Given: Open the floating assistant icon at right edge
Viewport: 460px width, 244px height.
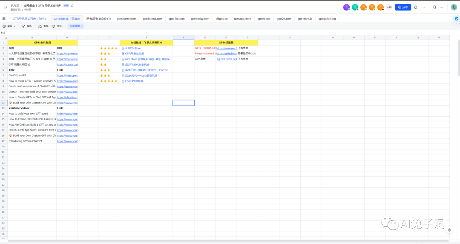Looking at the screenshot, I should tap(457, 19).
